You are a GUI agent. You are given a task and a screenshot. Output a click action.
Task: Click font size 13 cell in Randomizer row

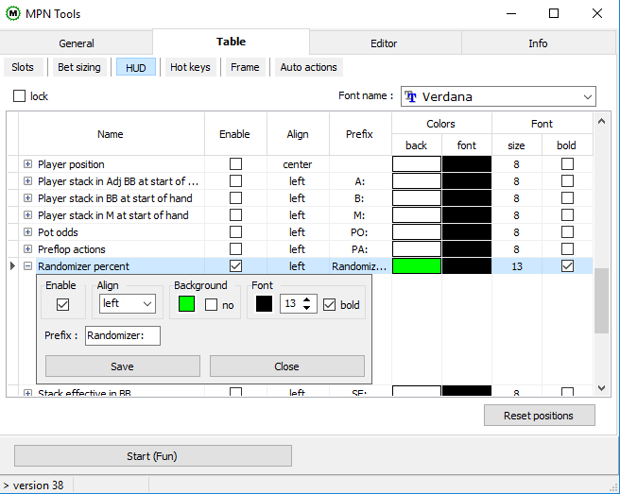coord(517,266)
